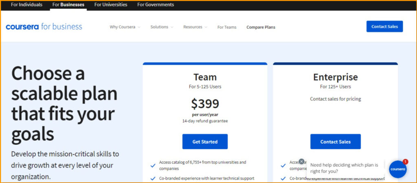Viewport: 417px width, 183px height.
Task: Go to For Teams page
Action: pos(227,27)
